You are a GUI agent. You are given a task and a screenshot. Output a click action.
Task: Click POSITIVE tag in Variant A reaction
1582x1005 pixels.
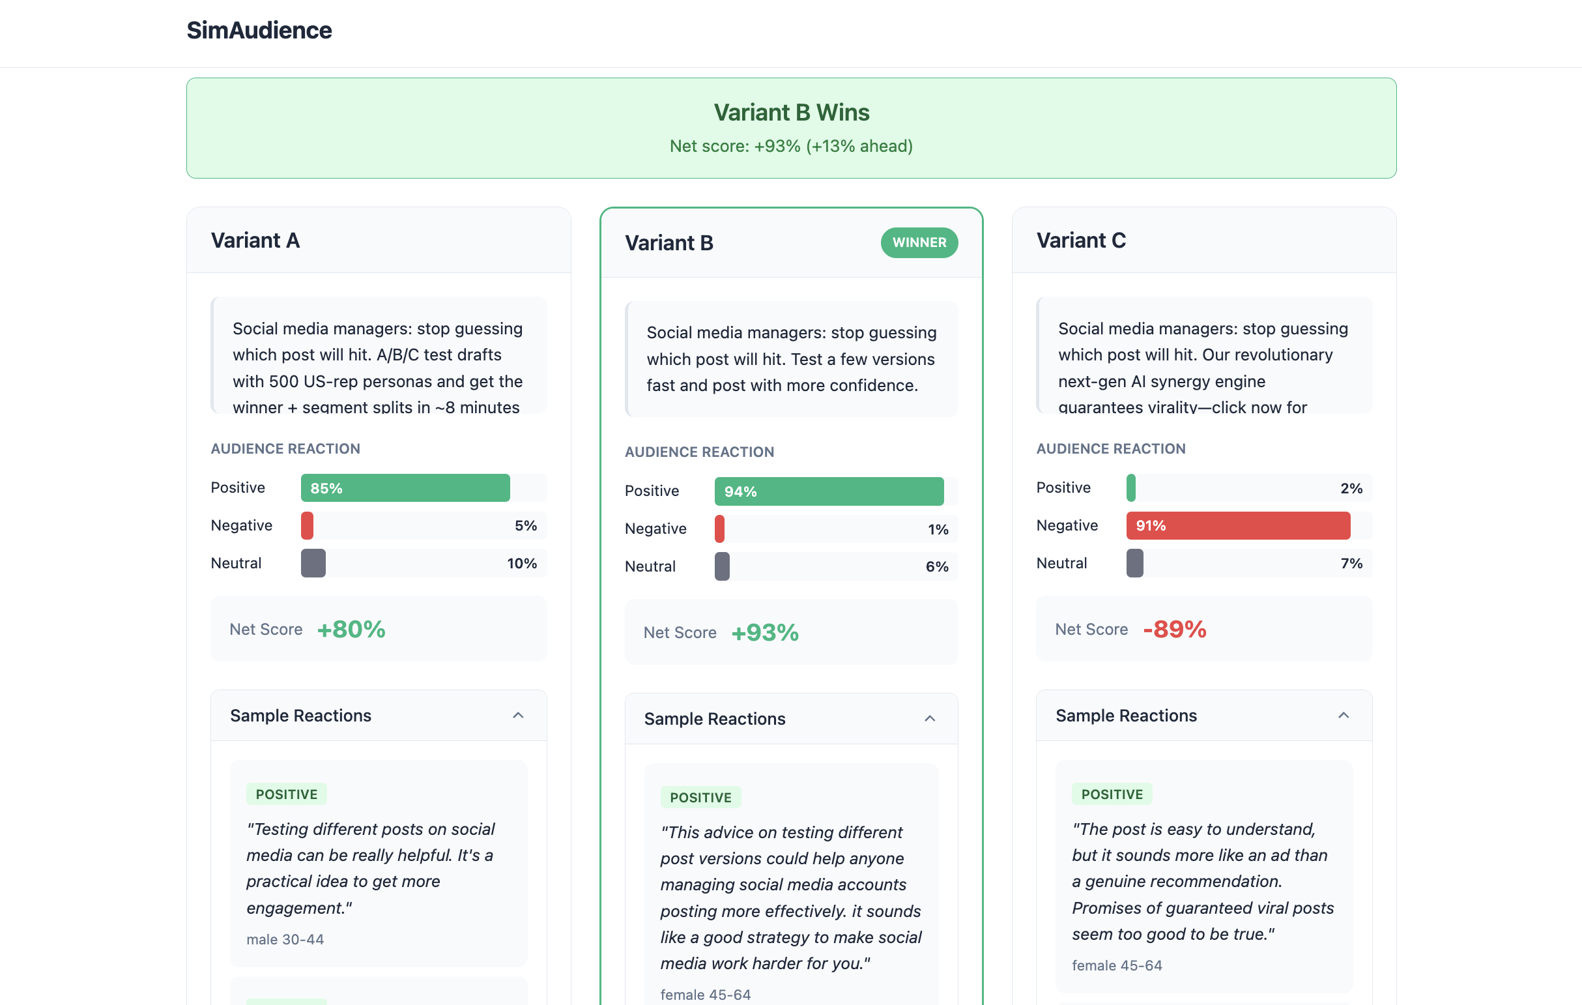click(x=287, y=794)
